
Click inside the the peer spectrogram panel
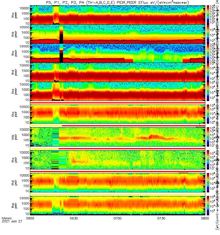(118, 91)
